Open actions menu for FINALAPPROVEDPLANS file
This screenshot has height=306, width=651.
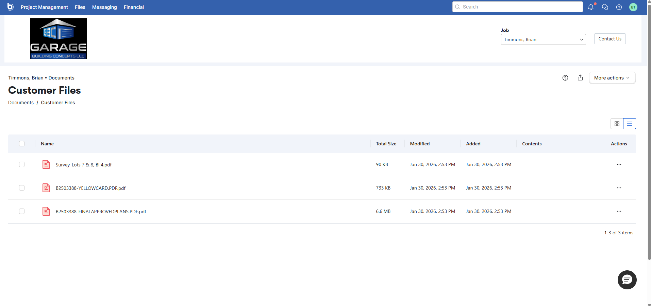[619, 211]
